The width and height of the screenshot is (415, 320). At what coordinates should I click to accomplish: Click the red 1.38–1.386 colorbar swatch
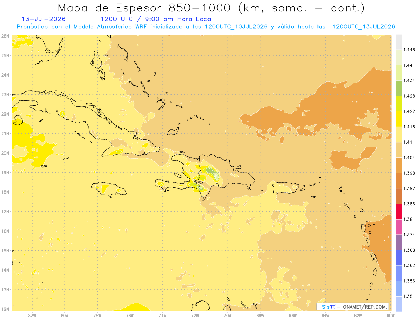(399, 212)
